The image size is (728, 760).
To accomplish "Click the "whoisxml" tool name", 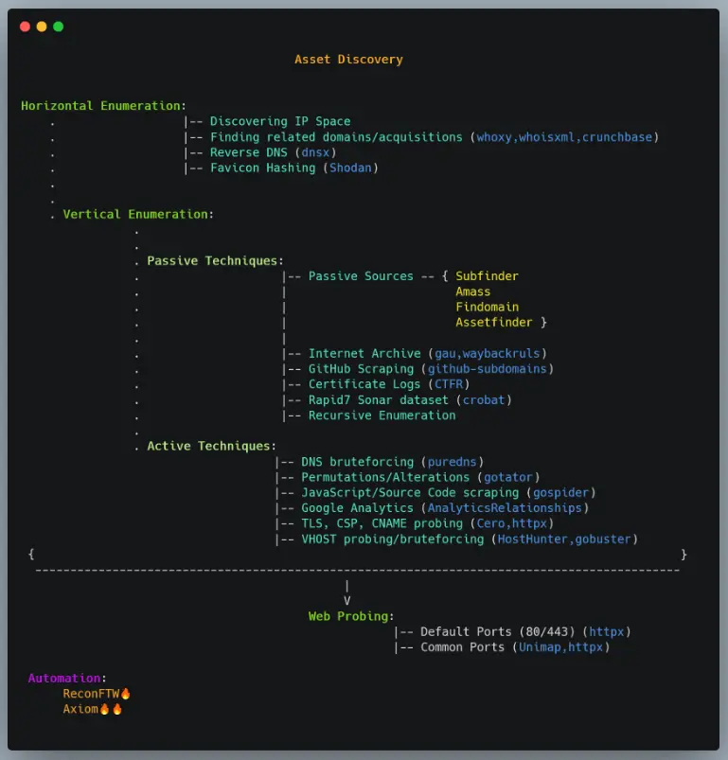I will coord(547,137).
